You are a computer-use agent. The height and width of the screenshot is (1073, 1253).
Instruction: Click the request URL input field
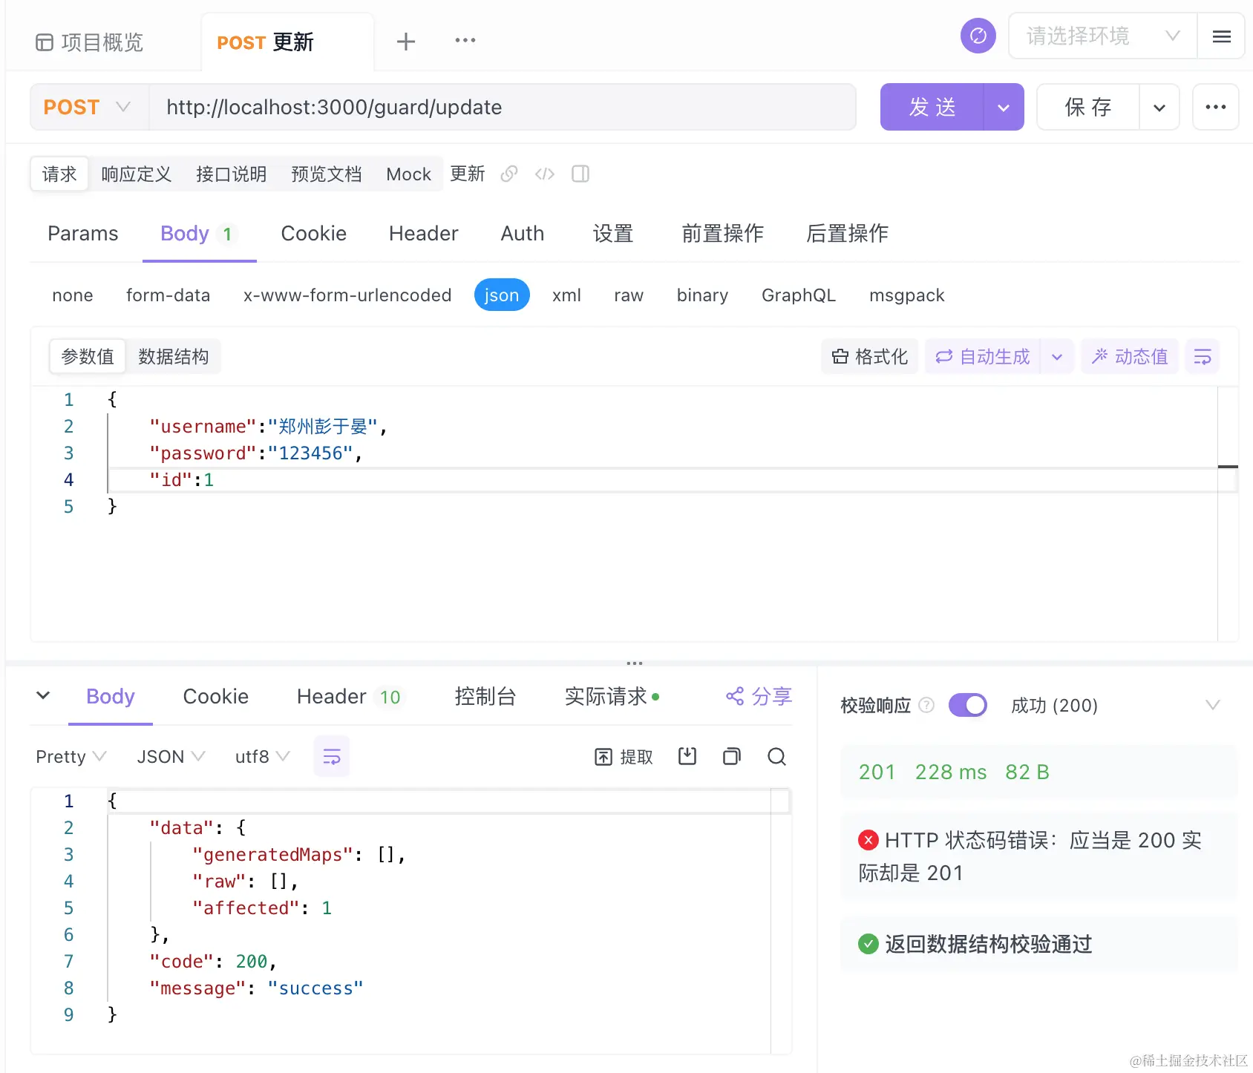502,107
